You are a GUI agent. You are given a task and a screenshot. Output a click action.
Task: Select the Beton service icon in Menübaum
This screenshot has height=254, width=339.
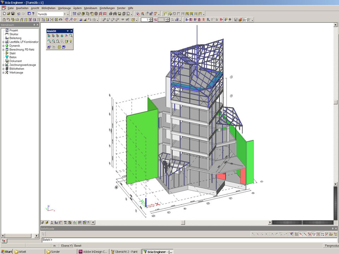coord(7,57)
